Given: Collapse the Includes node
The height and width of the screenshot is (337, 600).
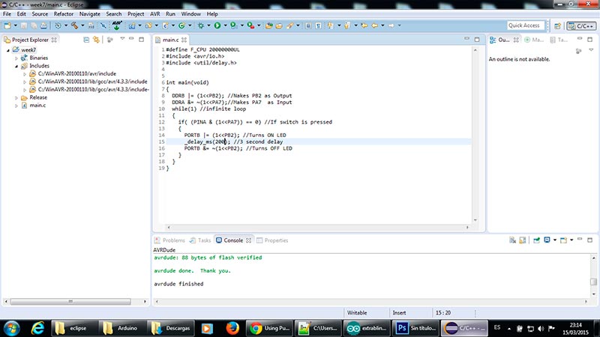Looking at the screenshot, I should (x=16, y=66).
